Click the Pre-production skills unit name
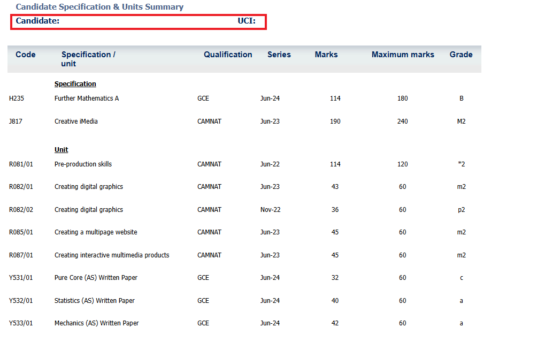 pos(83,164)
